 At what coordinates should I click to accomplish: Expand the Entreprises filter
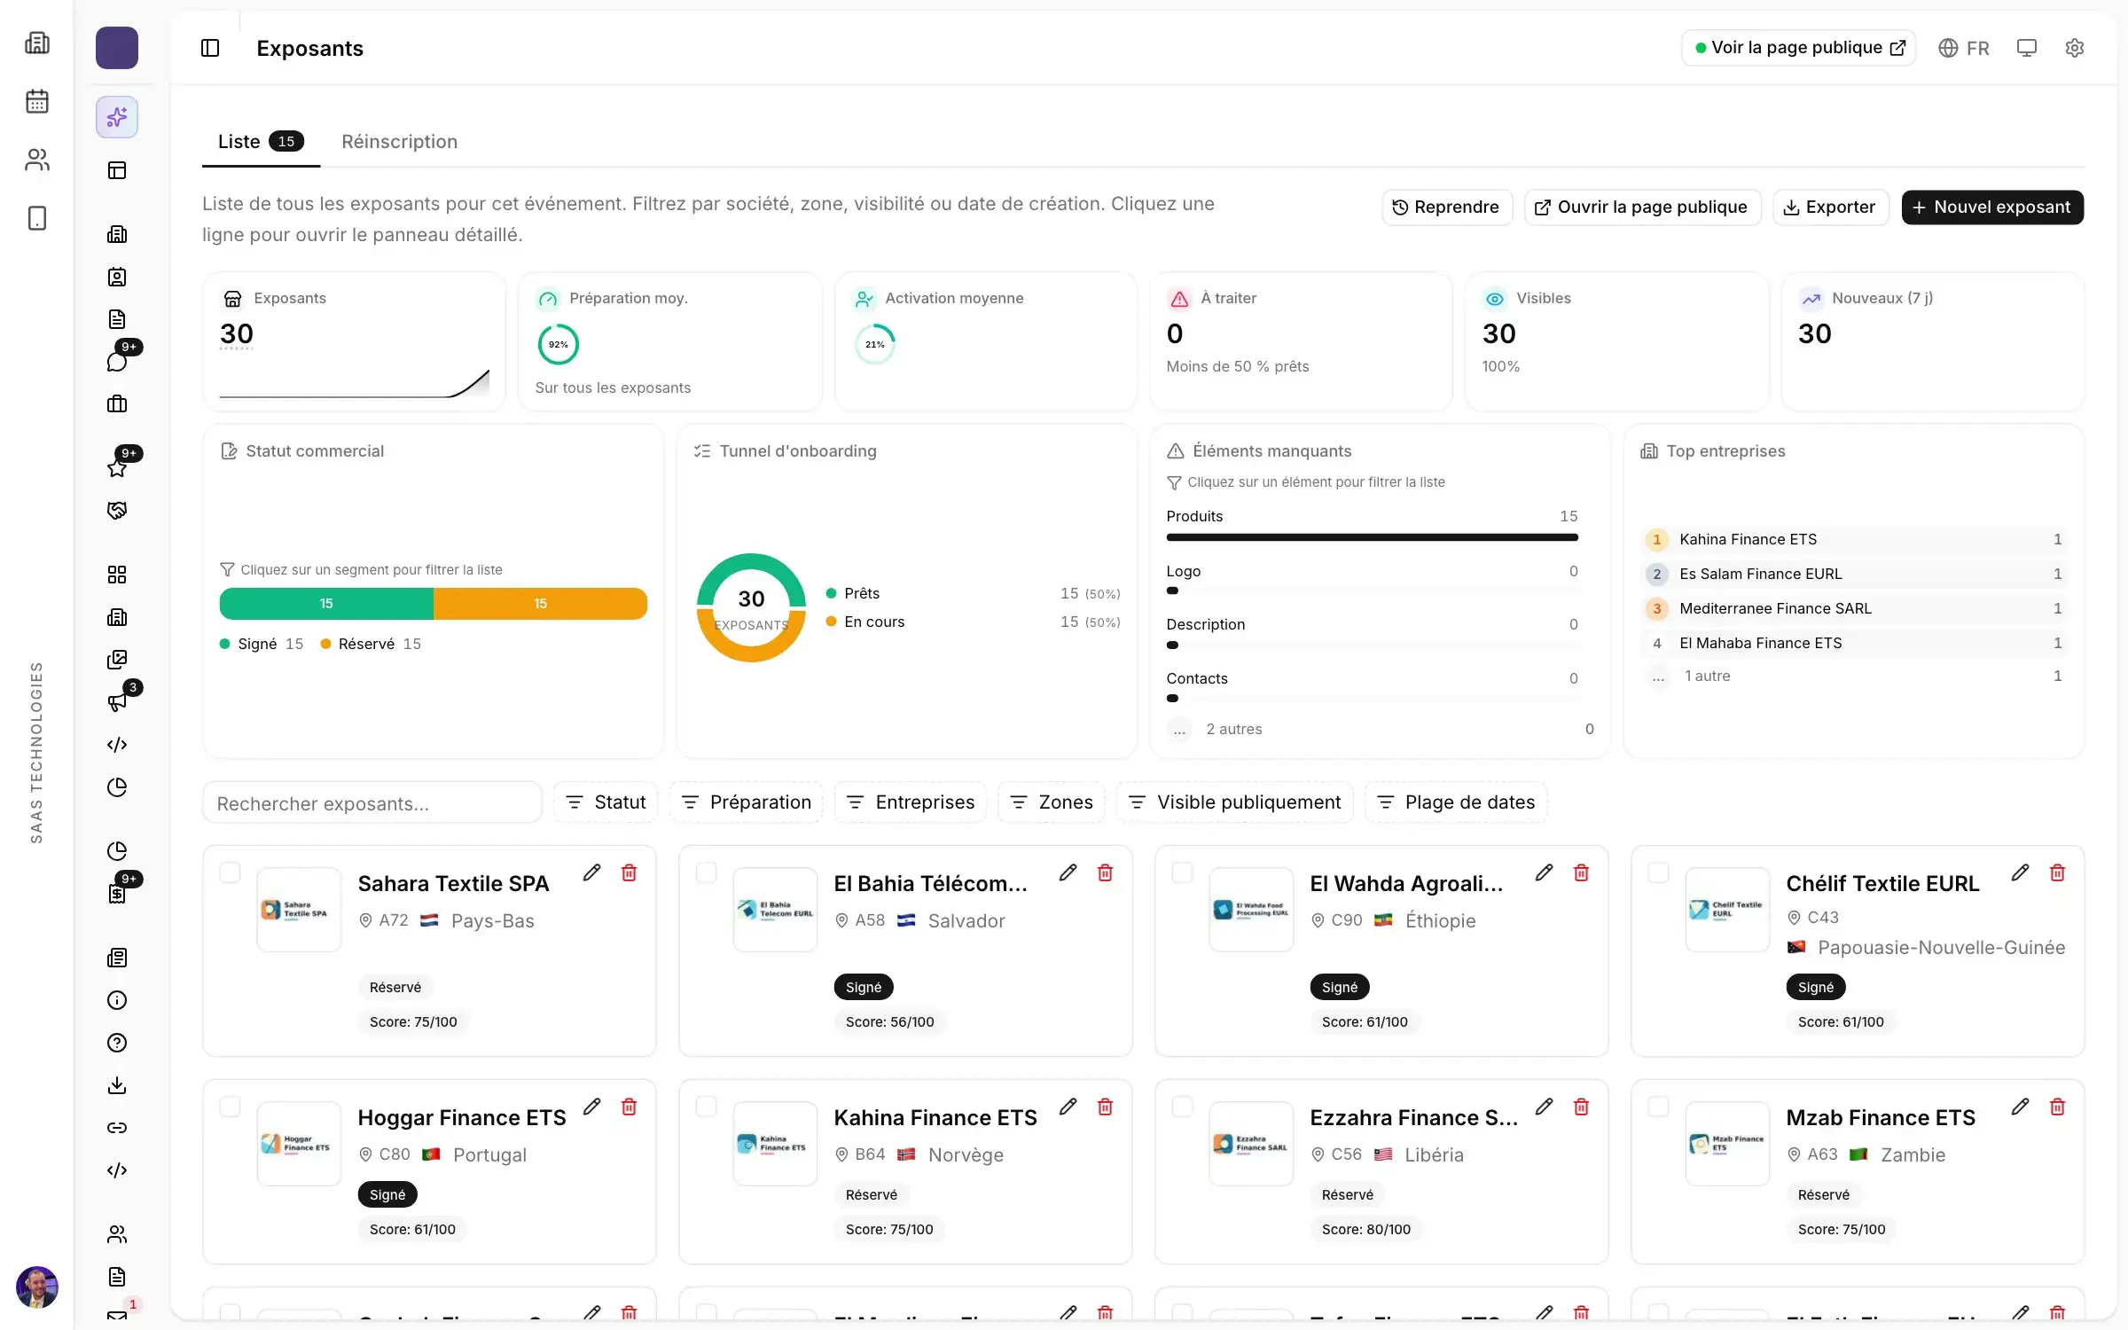tap(910, 802)
